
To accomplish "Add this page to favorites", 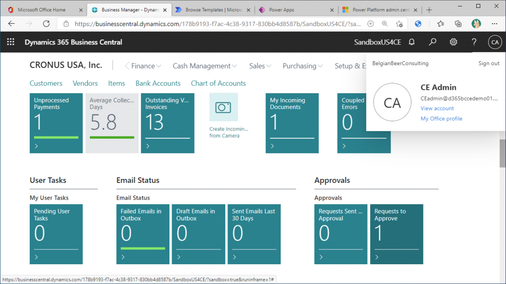I will (x=399, y=24).
